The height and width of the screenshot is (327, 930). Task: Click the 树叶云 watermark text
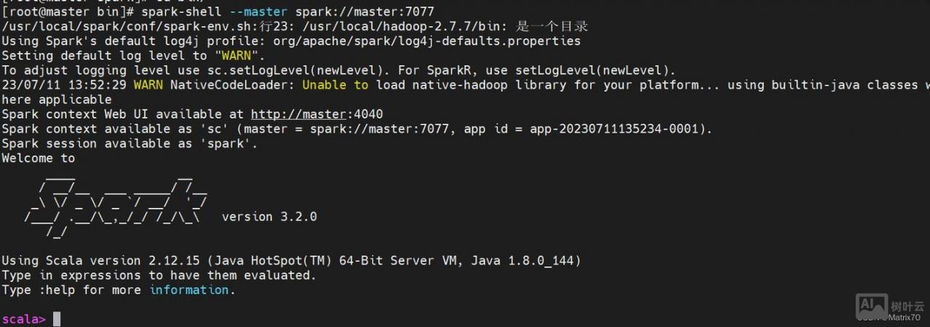coord(907,306)
